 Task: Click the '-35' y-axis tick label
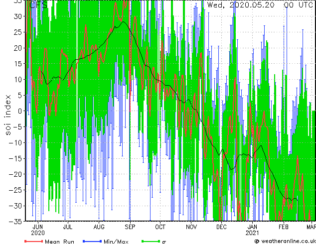(x=15, y=222)
